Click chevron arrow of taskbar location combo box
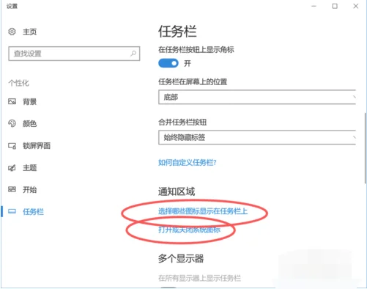The image size is (367, 289). [354, 97]
